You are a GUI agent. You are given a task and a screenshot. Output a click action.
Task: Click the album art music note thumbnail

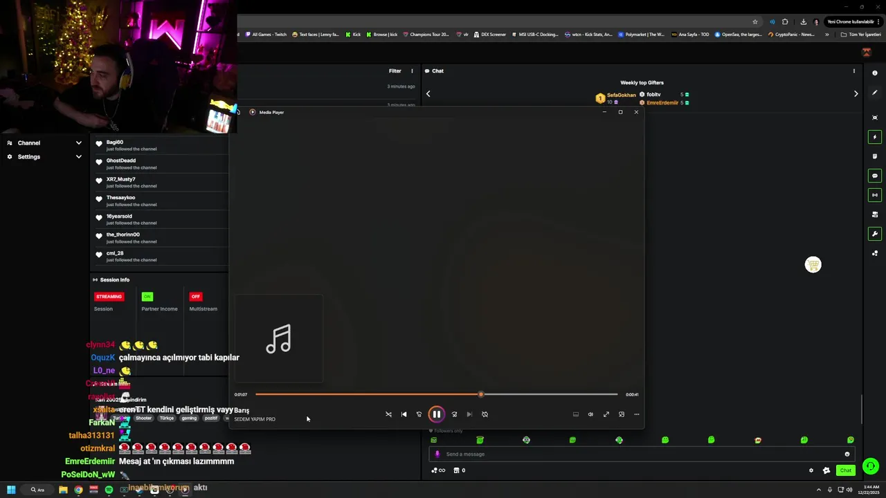[278, 339]
